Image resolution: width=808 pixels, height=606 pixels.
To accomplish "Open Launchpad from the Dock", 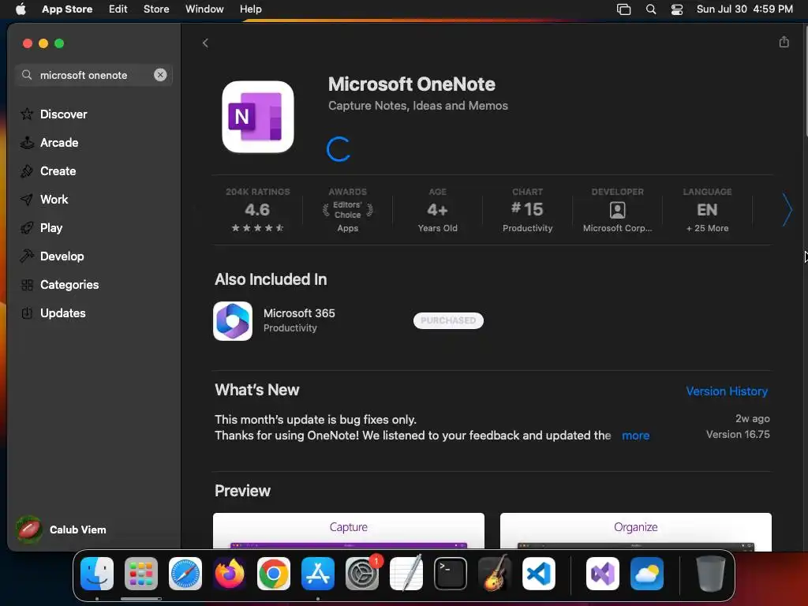I will 141,574.
